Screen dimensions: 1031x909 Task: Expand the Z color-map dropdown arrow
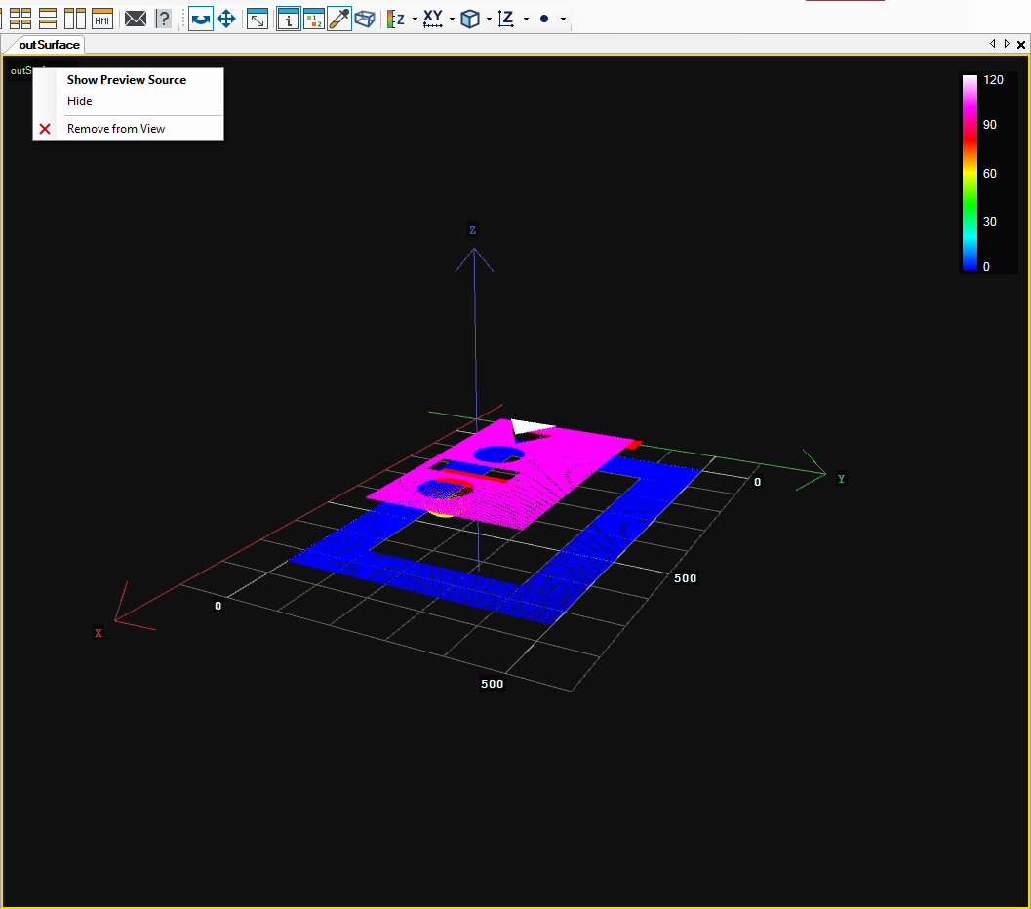(x=415, y=20)
